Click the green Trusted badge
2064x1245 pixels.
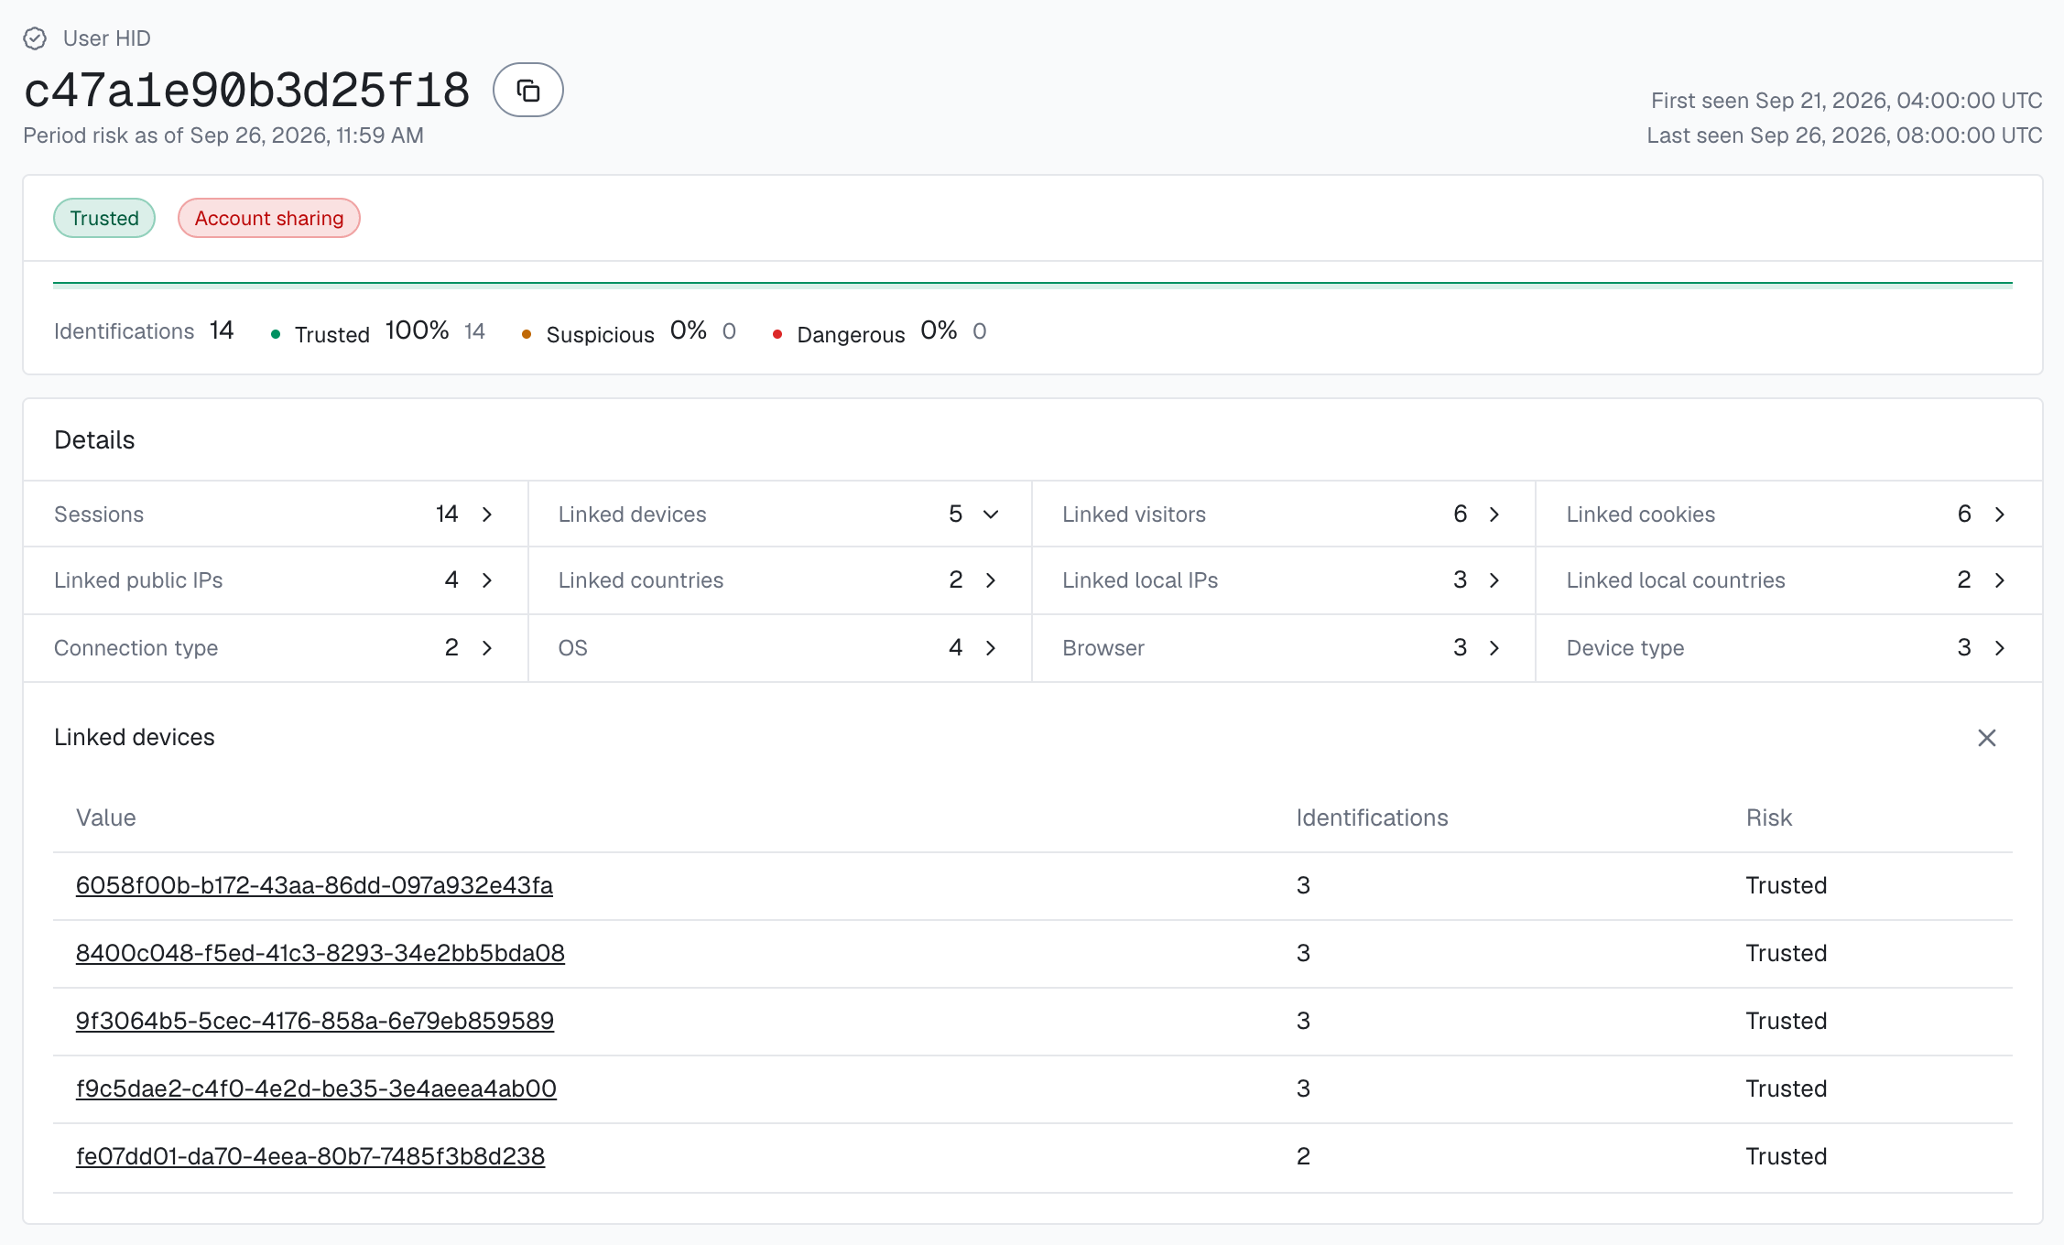click(x=104, y=218)
